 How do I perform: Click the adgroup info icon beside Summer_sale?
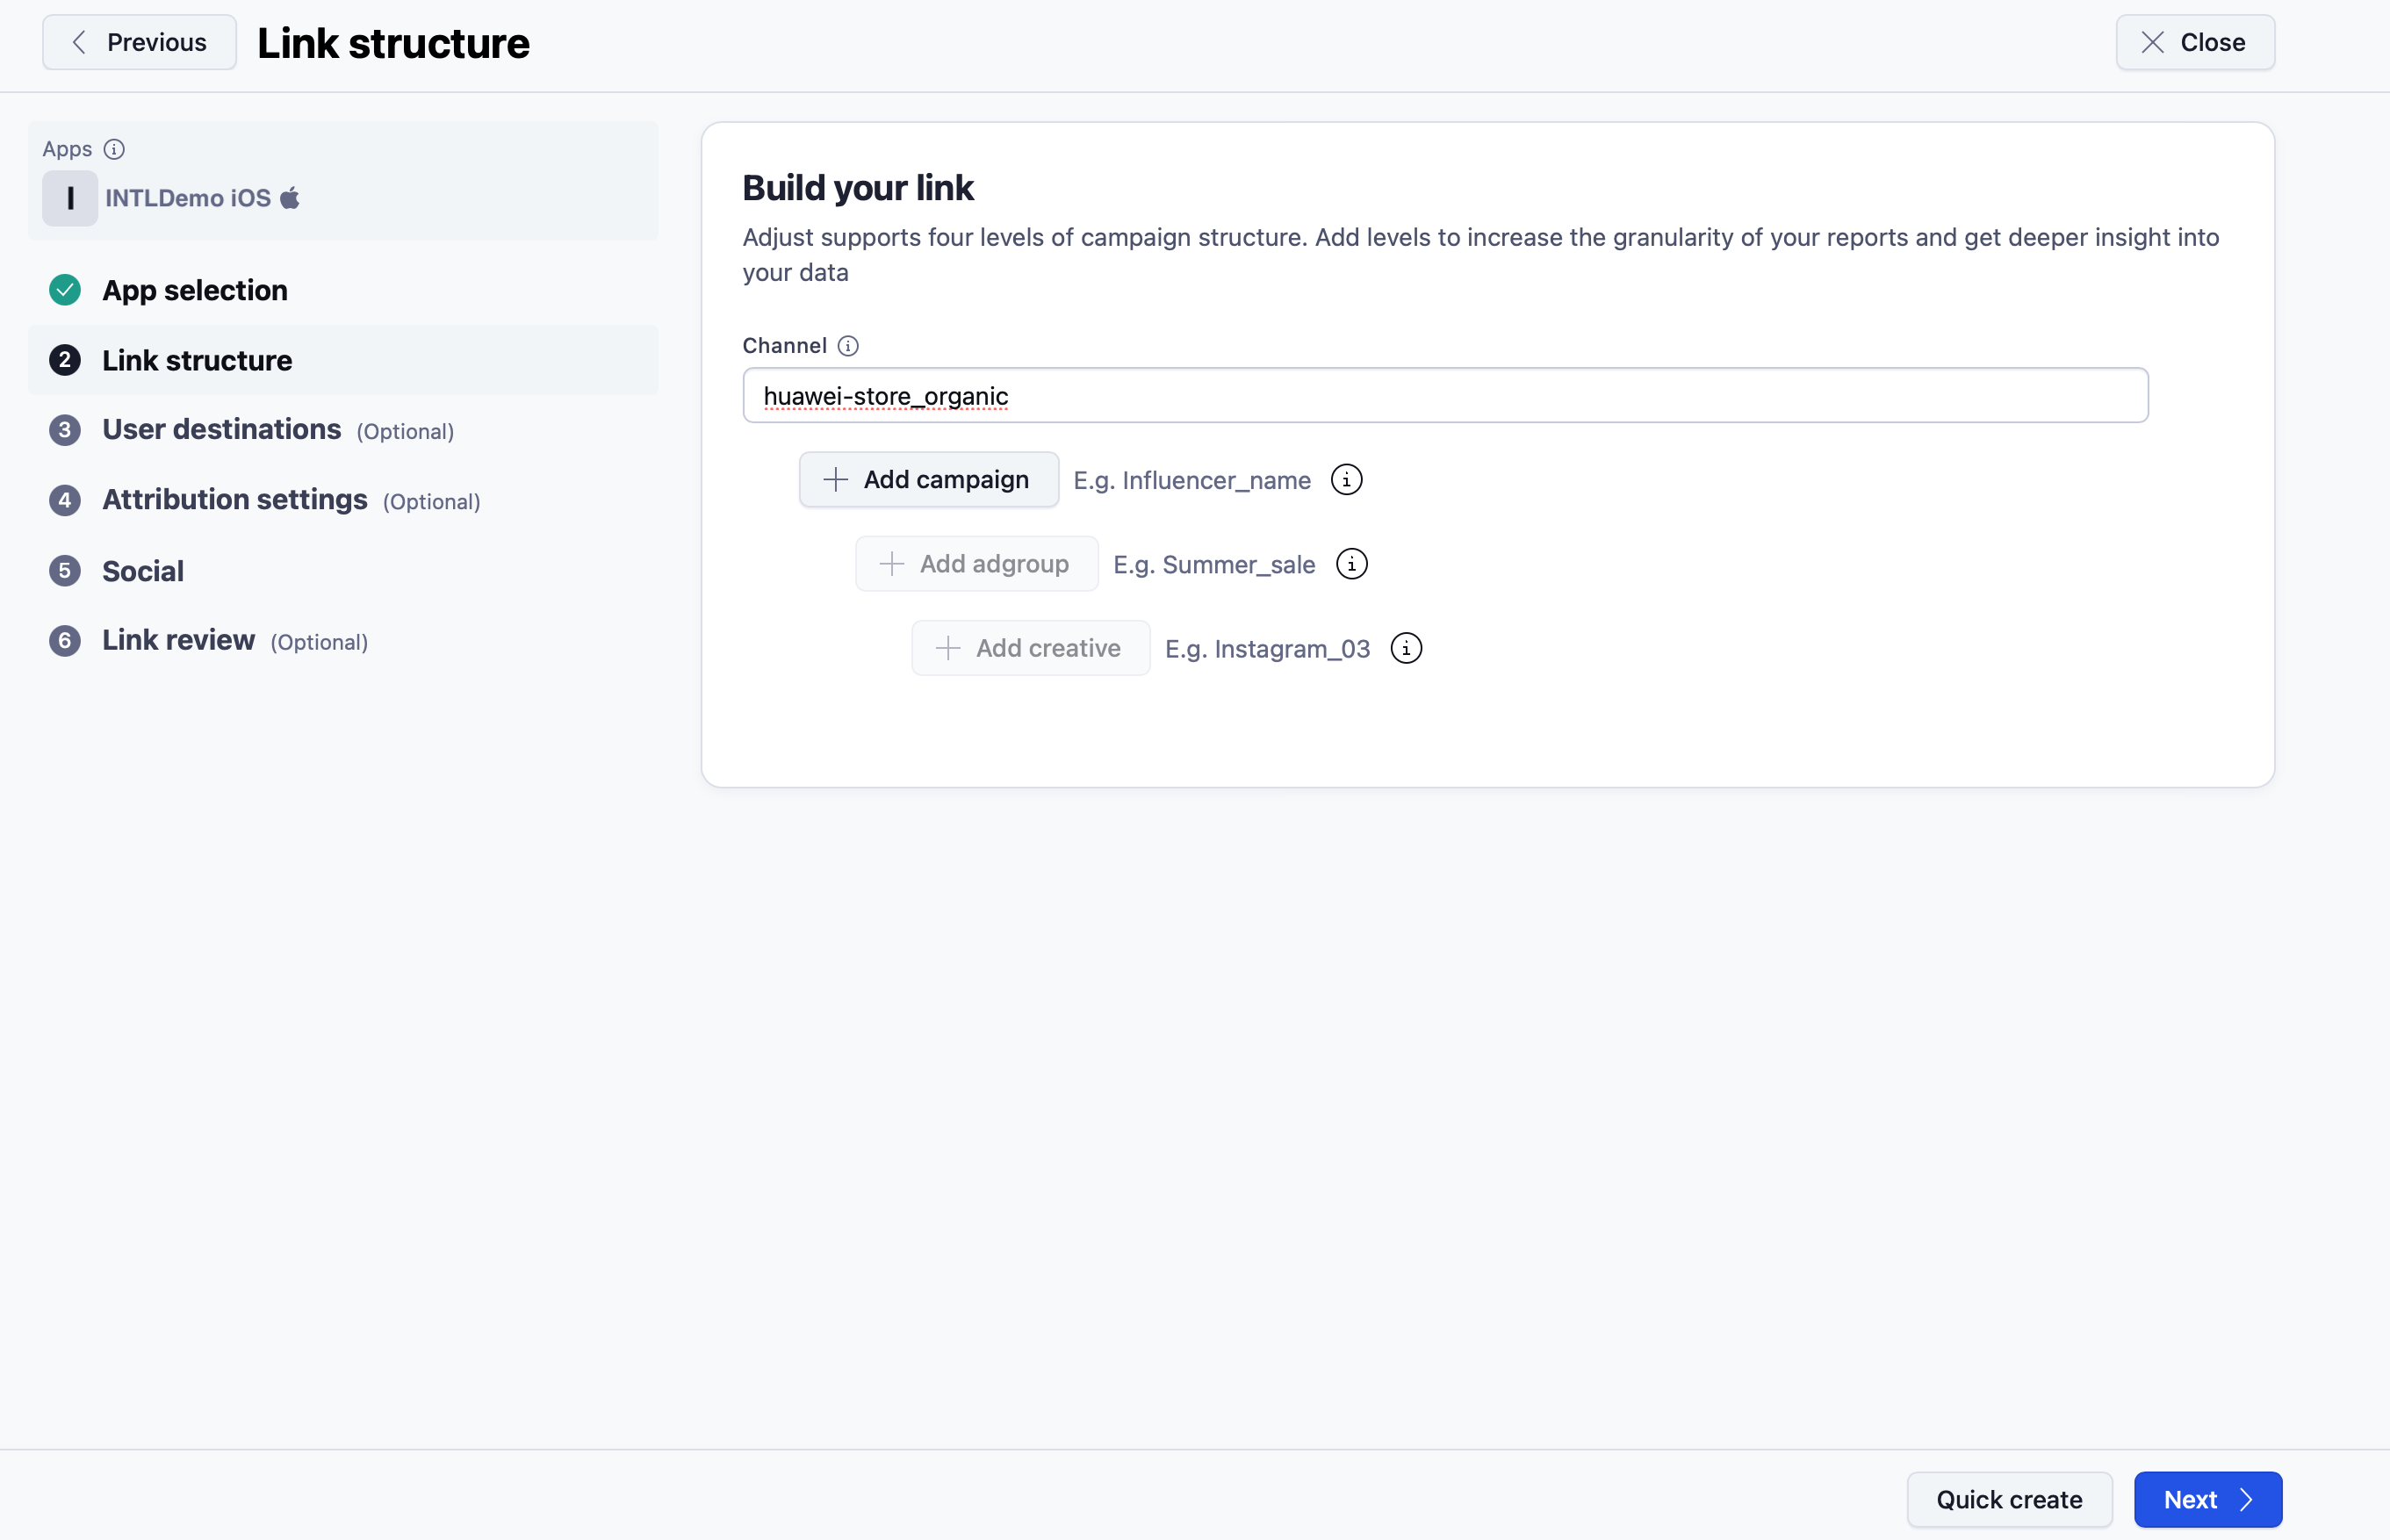click(1351, 564)
